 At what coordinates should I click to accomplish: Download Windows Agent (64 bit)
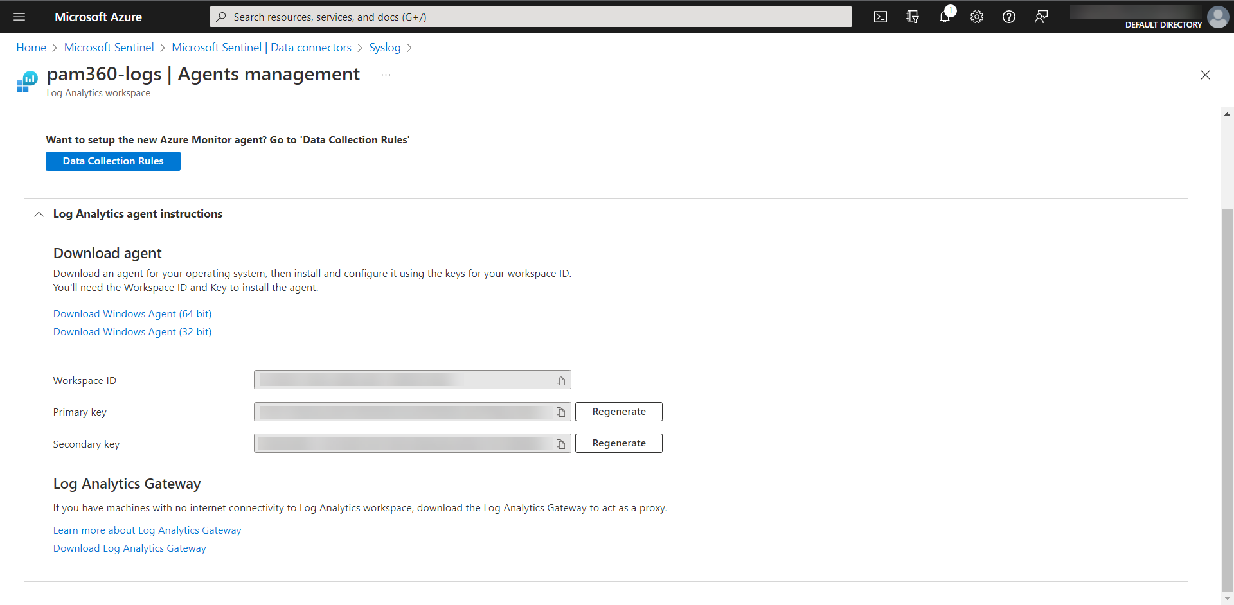pos(132,314)
